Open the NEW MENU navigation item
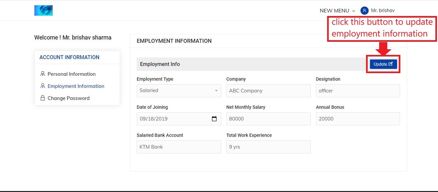This screenshot has height=192, width=438. 337,10
